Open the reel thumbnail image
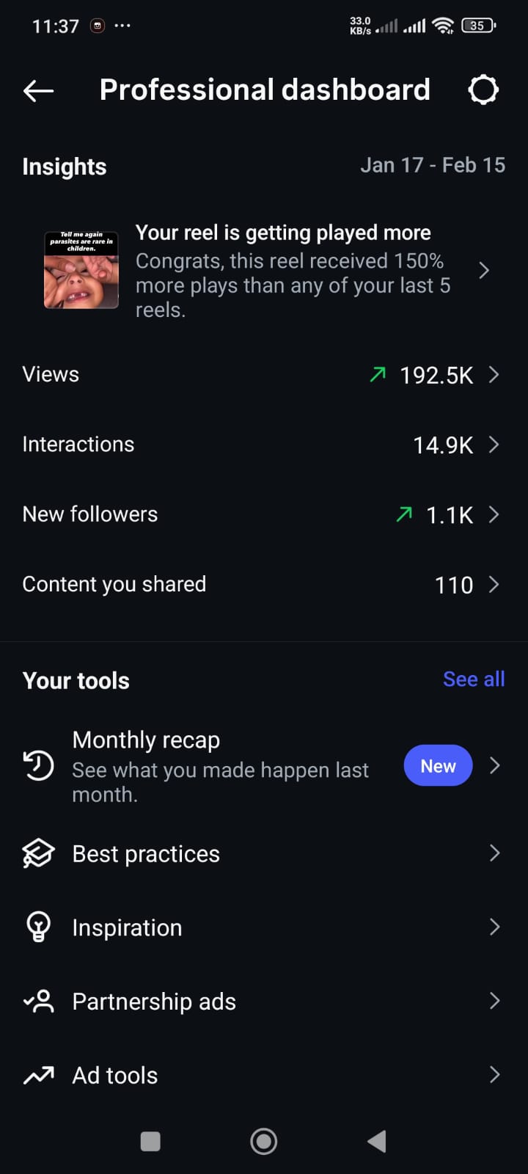The image size is (528, 1174). [81, 269]
